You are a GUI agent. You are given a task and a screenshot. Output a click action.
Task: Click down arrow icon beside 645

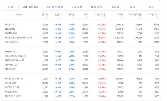[56, 69]
